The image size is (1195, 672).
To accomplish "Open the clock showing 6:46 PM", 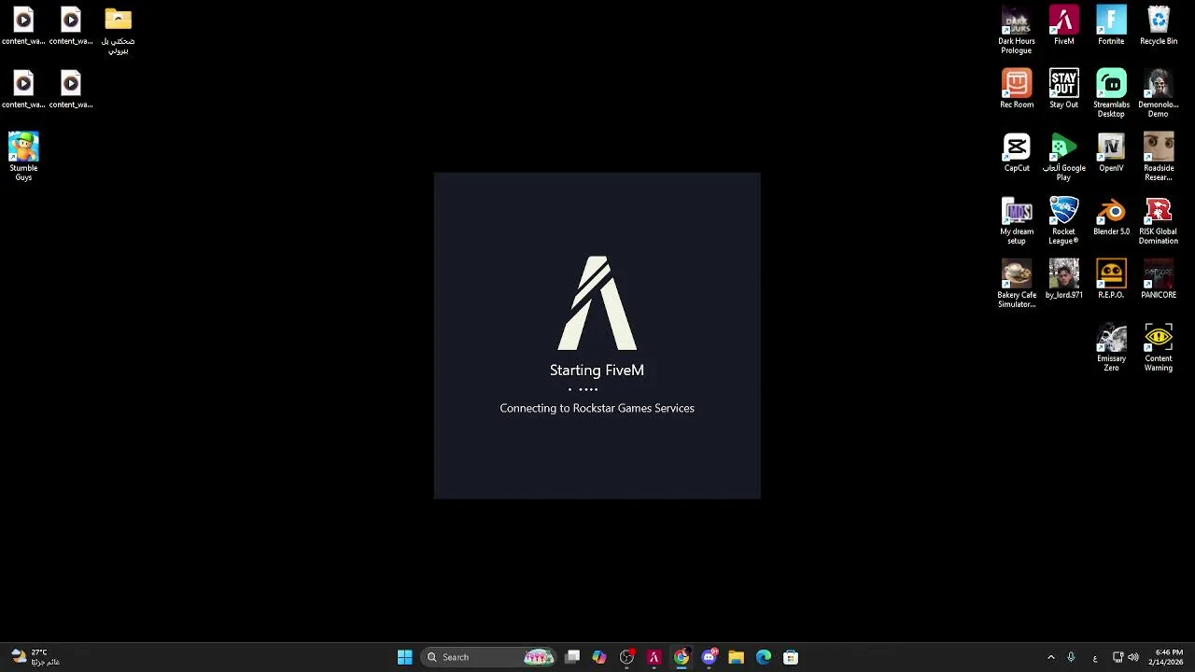I will (x=1168, y=657).
